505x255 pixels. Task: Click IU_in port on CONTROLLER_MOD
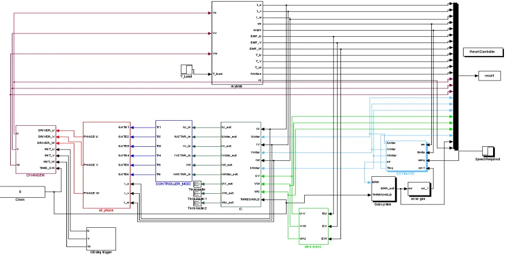tap(187, 127)
